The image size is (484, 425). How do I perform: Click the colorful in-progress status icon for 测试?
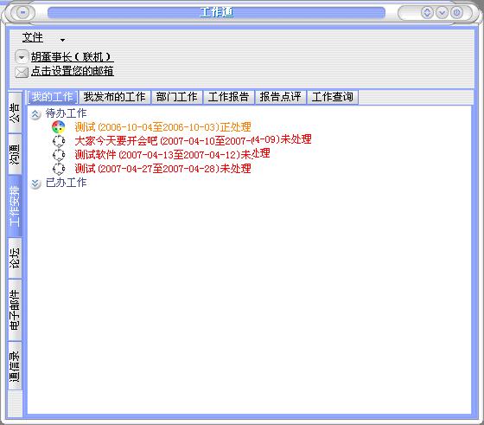click(59, 127)
